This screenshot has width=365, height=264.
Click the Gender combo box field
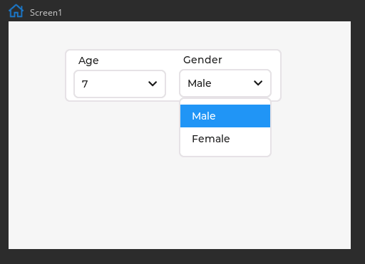[x=225, y=83]
